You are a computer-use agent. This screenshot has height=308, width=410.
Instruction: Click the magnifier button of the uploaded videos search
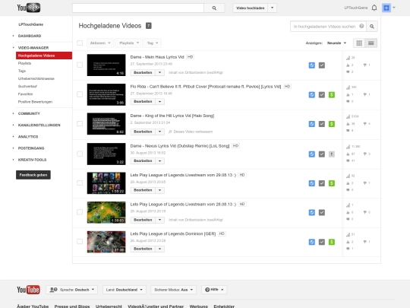(x=372, y=27)
